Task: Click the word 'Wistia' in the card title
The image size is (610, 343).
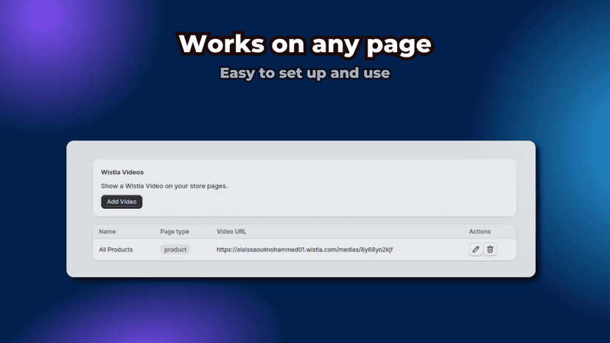Action: pyautogui.click(x=110, y=172)
